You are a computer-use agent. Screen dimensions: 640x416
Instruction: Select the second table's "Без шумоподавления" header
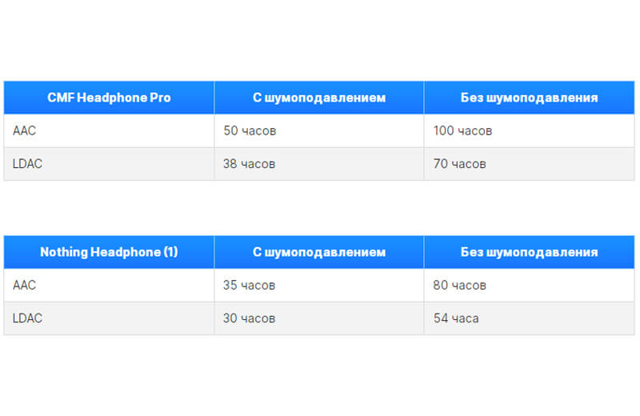click(x=529, y=252)
